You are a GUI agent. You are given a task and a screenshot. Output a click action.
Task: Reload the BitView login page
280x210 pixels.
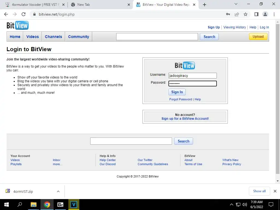coord(24,14)
